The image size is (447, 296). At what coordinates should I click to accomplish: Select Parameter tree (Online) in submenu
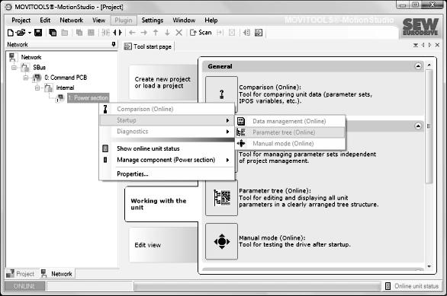point(290,132)
